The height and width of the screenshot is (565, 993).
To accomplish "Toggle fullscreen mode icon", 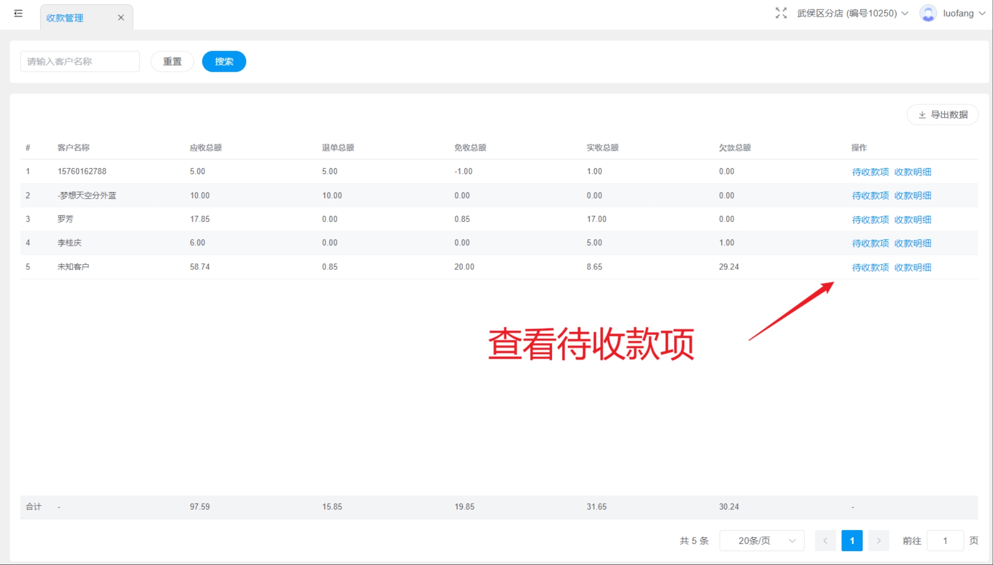I will pos(781,13).
